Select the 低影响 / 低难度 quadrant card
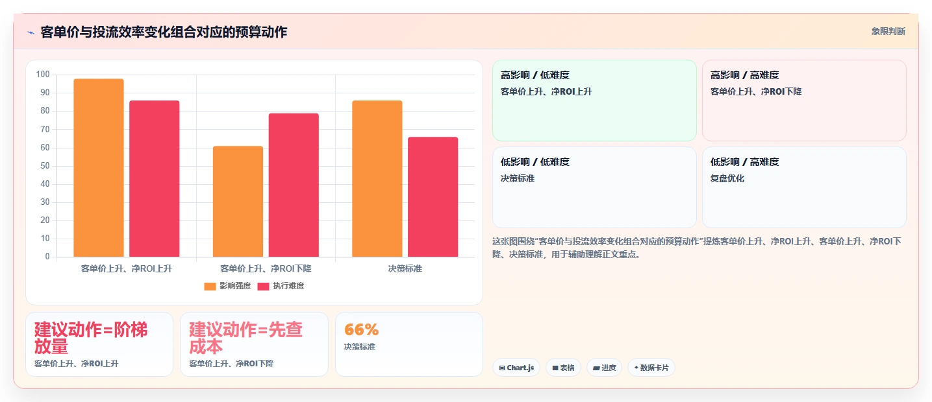This screenshot has height=402, width=932. click(594, 187)
